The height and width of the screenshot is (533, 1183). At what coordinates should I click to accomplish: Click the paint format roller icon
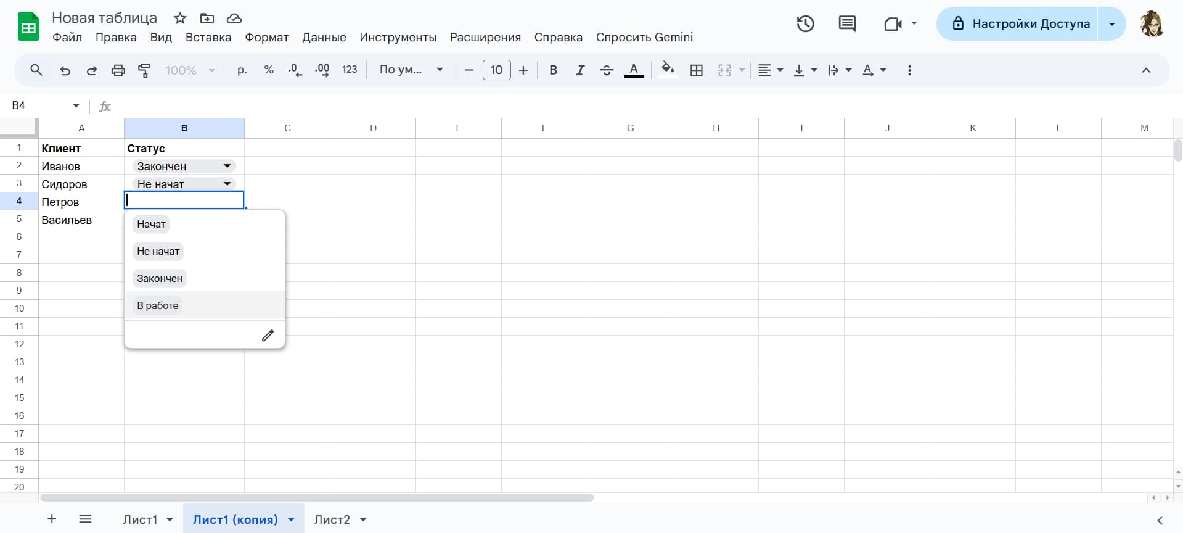point(144,70)
